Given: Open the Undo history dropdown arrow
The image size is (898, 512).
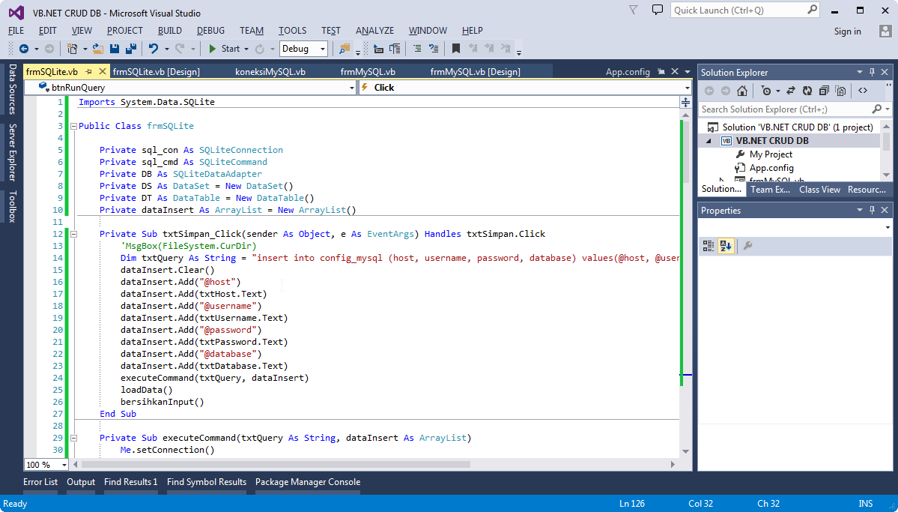Looking at the screenshot, I should point(167,49).
